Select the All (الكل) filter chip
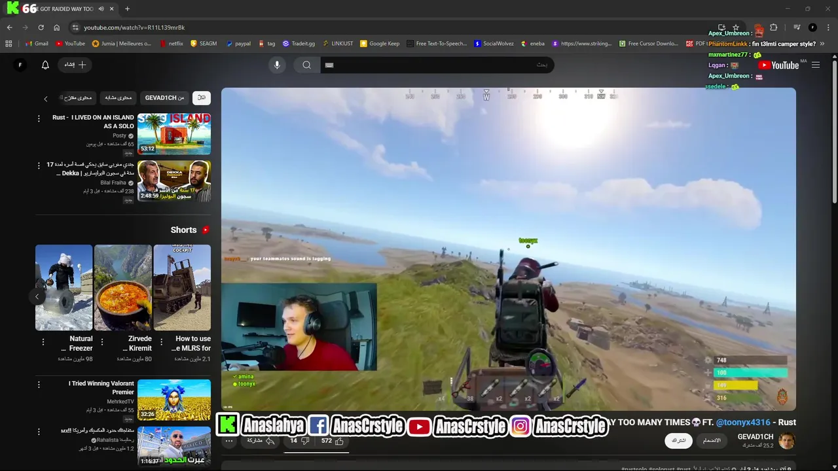Viewport: 838px width, 471px height. click(x=202, y=97)
